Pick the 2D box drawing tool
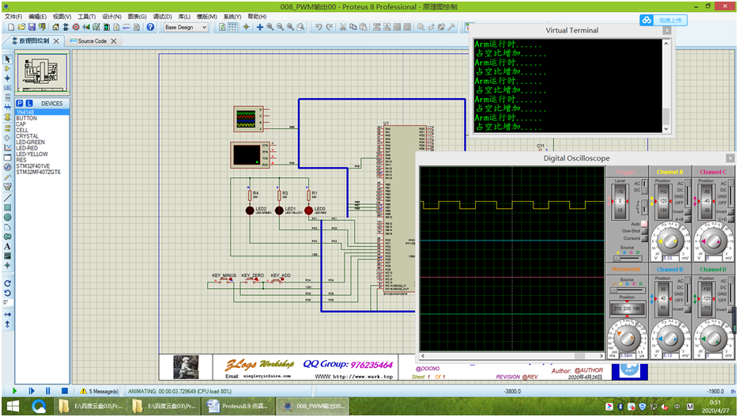Screen dimensions: 739x417 point(7,207)
